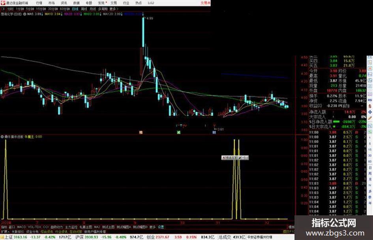The width and height of the screenshot is (373, 240).
Task: Select the 月线 monthly period tab
Action: 92,9
